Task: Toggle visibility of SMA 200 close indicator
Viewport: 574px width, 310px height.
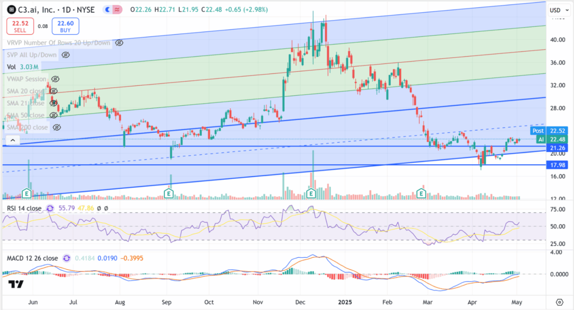Action: [x=57, y=127]
